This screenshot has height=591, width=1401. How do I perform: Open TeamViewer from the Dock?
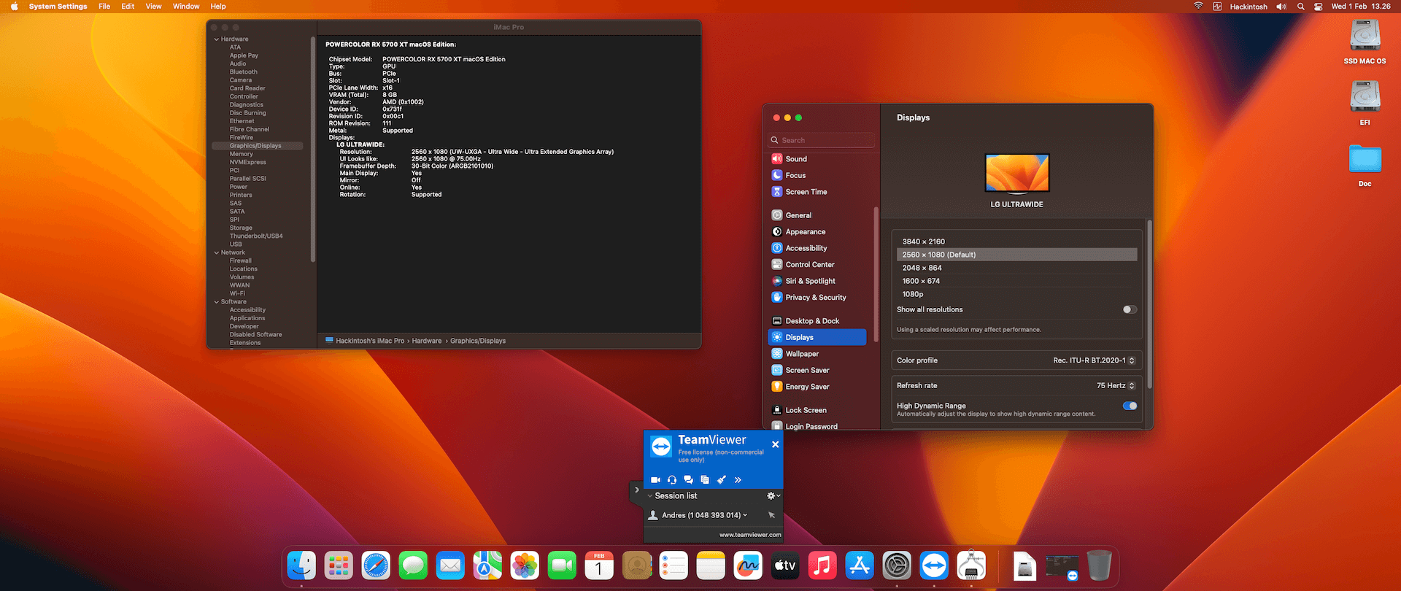tap(934, 565)
